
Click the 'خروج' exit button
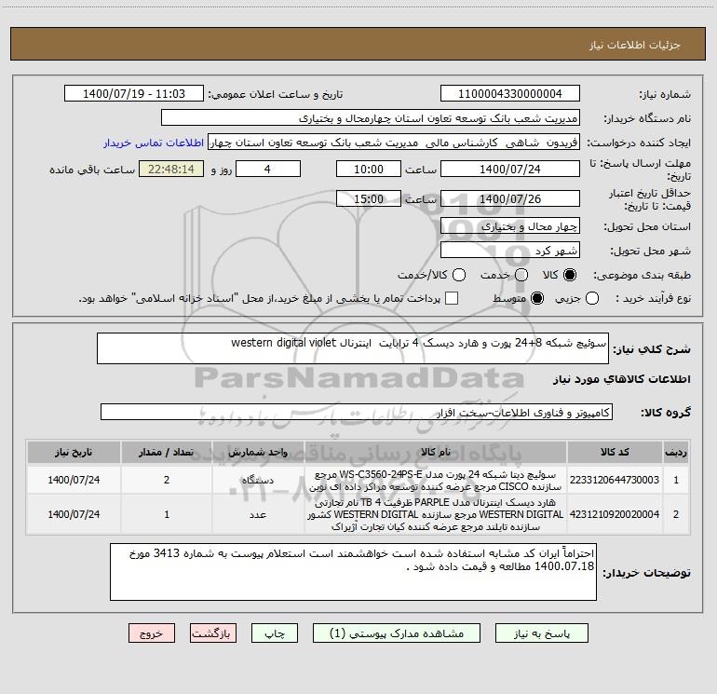pos(152,633)
